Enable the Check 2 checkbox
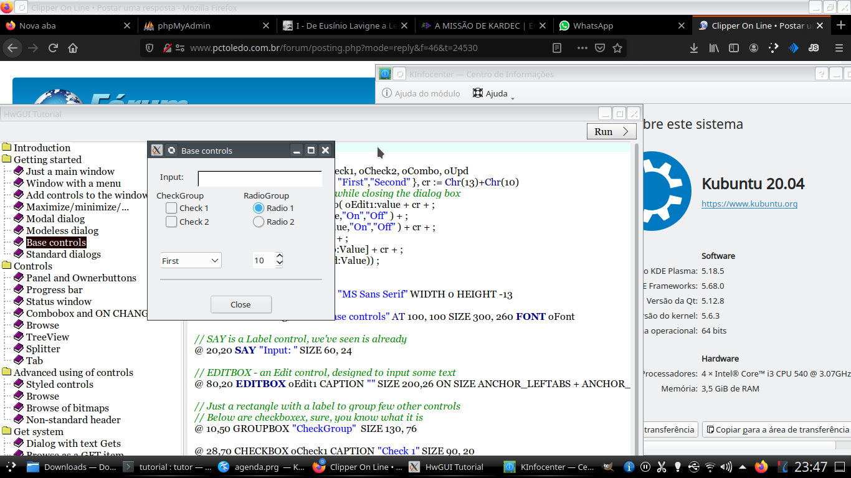Viewport: 851px width, 478px height. click(x=171, y=222)
